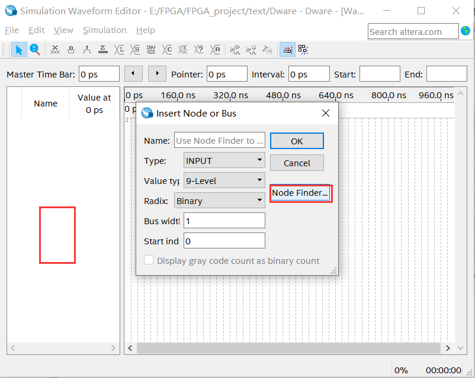This screenshot has width=475, height=378.
Task: Click the 160.0 ns timeline marker
Action: pyautogui.click(x=178, y=95)
